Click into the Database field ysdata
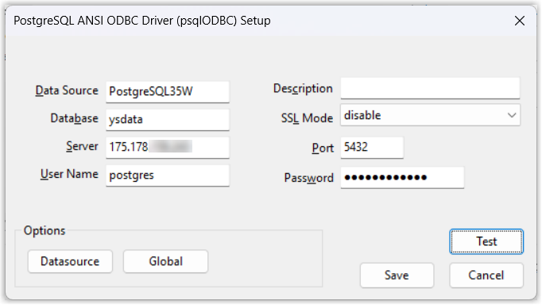542x305 pixels. (168, 119)
